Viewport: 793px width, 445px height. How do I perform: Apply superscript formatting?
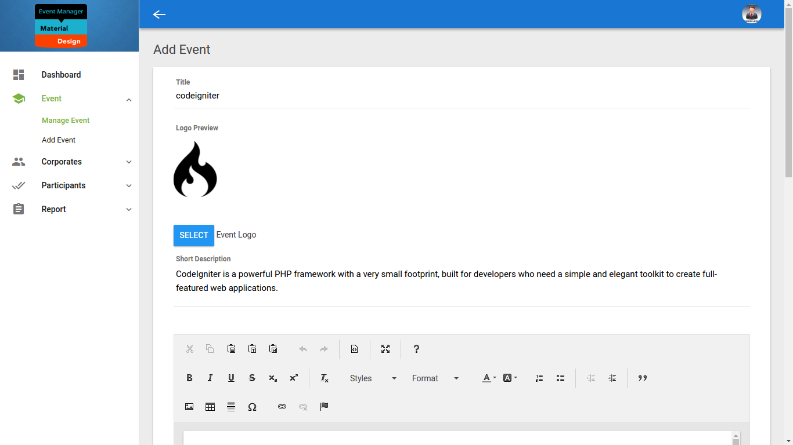click(294, 378)
